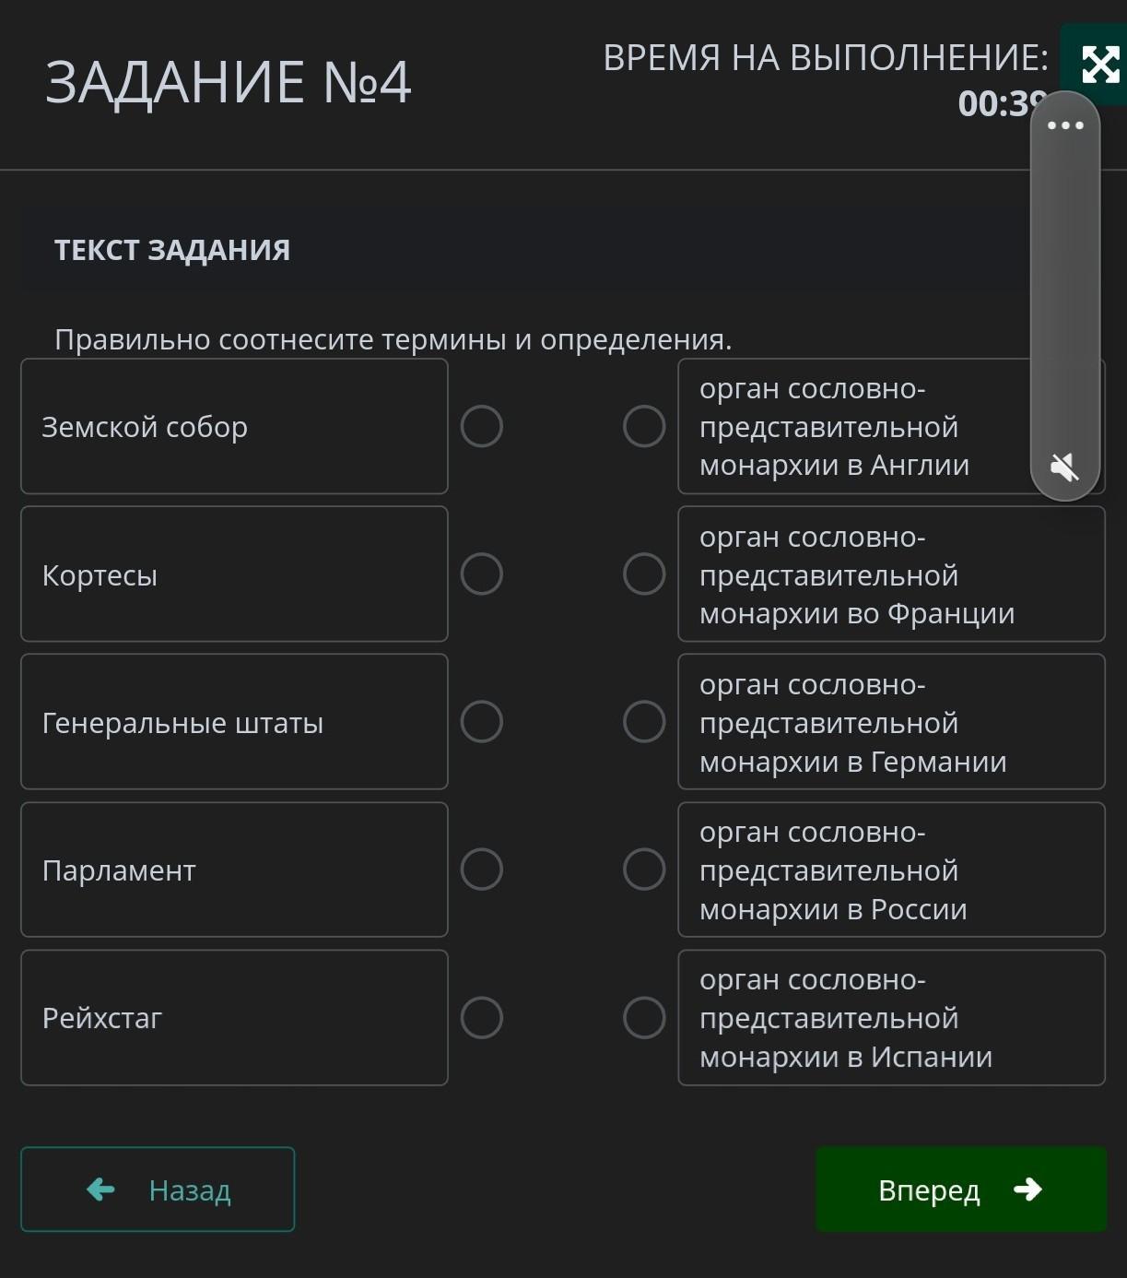This screenshot has height=1278, width=1127.
Task: Select radio for монархии в Германии
Action: 644,722
